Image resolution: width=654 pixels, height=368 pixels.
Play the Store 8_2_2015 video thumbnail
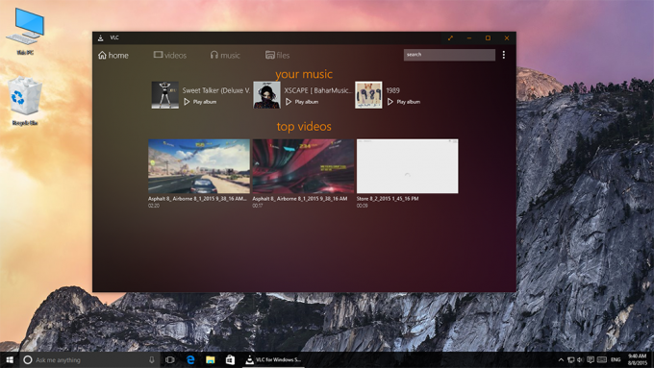[408, 166]
